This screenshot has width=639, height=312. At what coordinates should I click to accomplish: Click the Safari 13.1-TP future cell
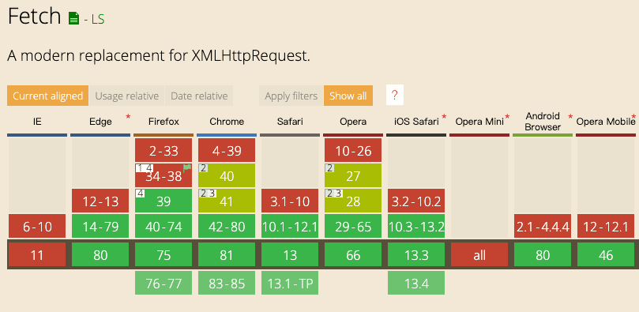(x=290, y=283)
